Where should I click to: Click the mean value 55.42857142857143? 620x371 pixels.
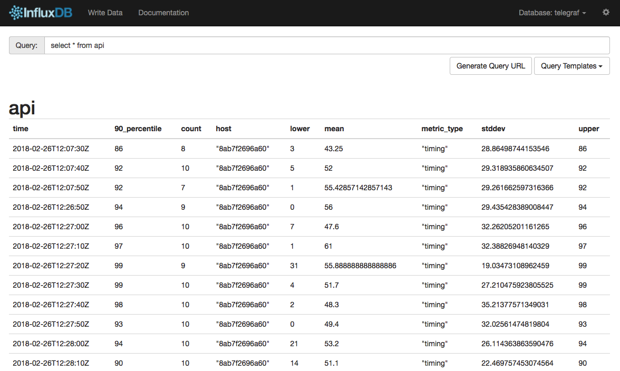click(x=358, y=188)
